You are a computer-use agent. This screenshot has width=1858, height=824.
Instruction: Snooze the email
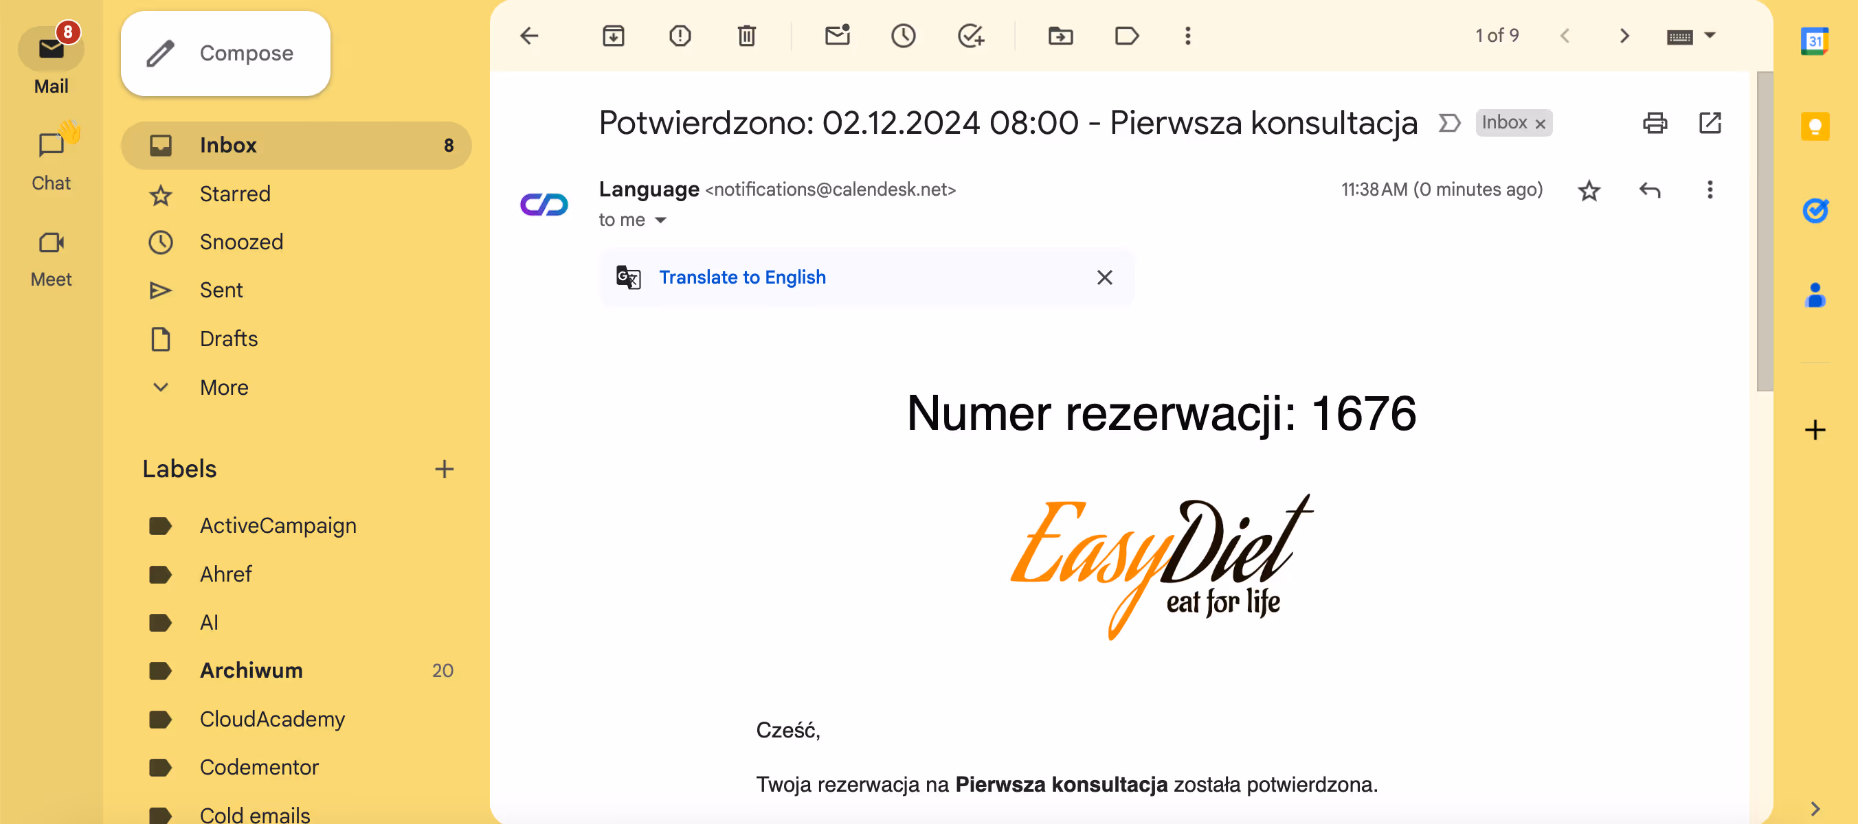pos(903,35)
